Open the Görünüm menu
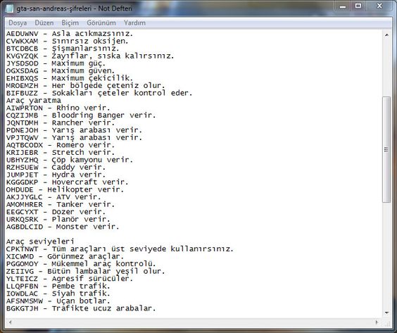This screenshot has height=333, width=397. pyautogui.click(x=101, y=23)
